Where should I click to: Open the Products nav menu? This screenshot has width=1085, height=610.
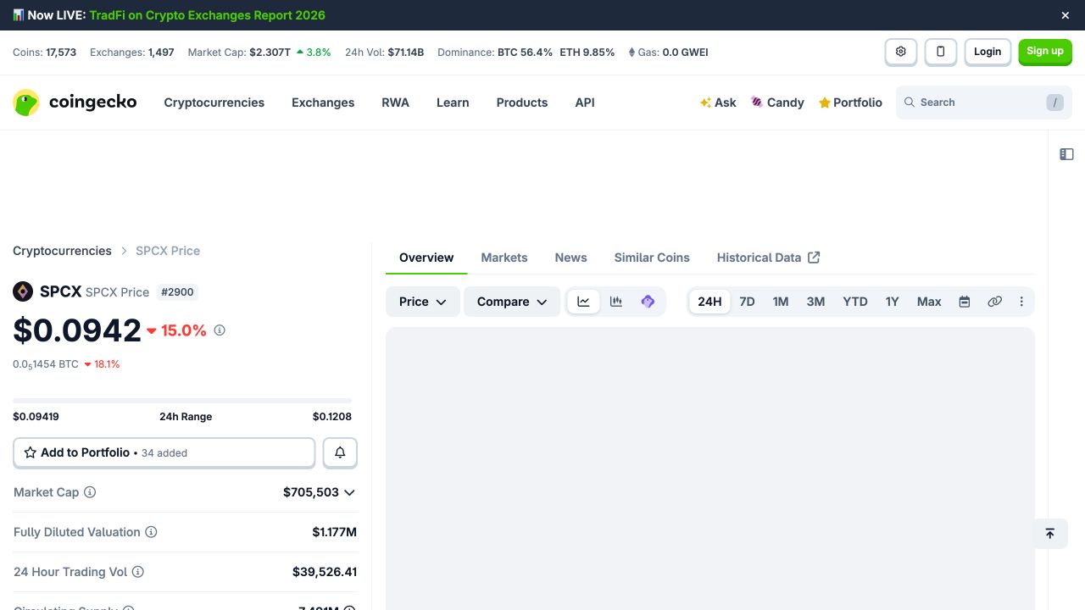(522, 103)
